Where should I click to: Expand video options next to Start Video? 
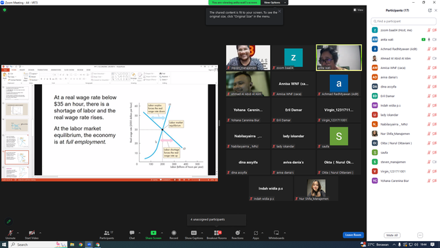[x=40, y=233]
